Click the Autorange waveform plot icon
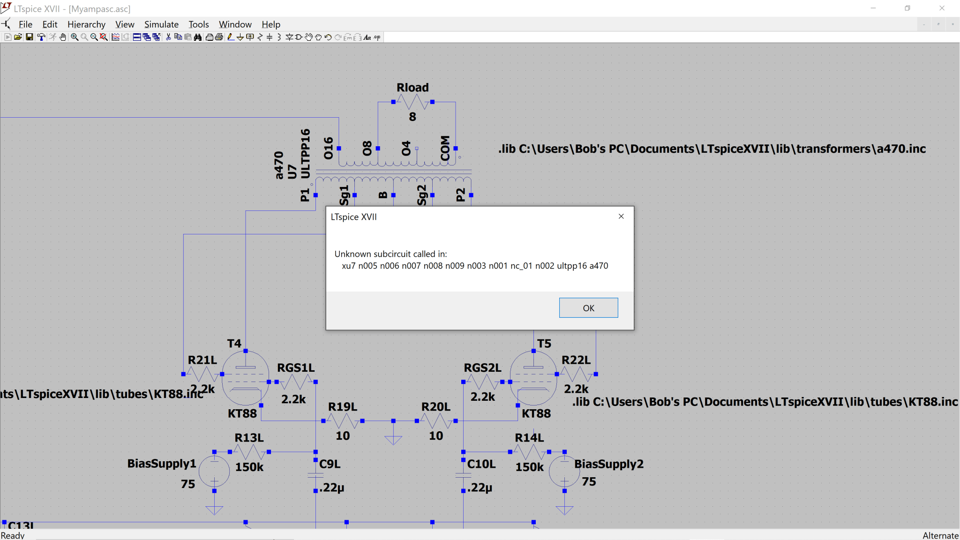Screen dimensions: 960x540 point(115,37)
